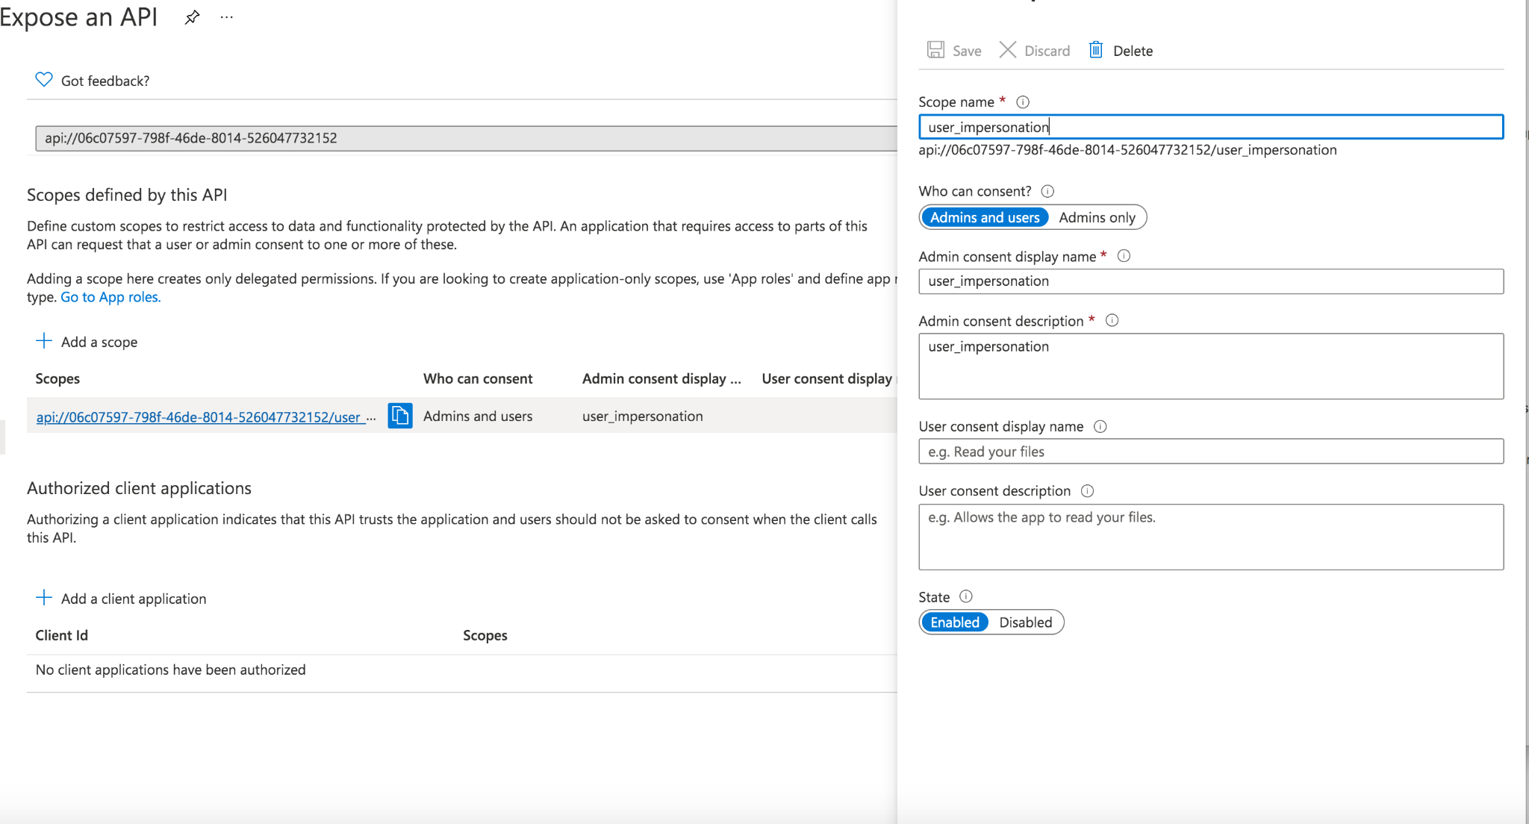Select Admins and users consent option
Image resolution: width=1529 pixels, height=824 pixels.
pyautogui.click(x=985, y=217)
